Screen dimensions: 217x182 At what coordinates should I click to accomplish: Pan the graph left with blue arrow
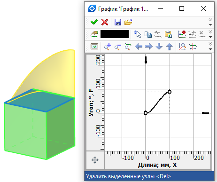pos(139,47)
